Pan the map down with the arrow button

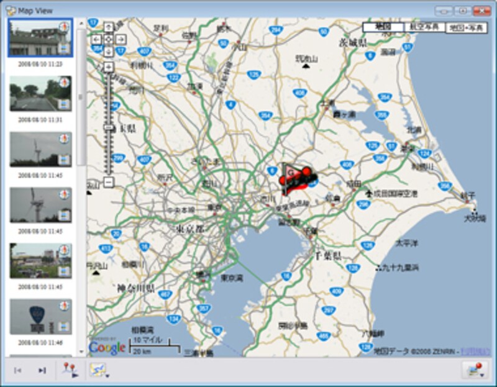pyautogui.click(x=108, y=52)
